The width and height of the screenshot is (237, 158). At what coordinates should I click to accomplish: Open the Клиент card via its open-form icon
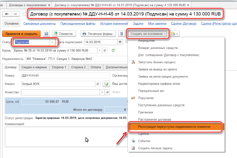tap(98, 84)
